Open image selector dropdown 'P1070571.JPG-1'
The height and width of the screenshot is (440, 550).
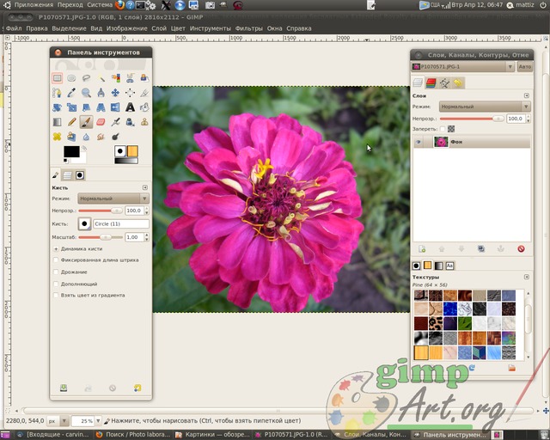point(463,67)
